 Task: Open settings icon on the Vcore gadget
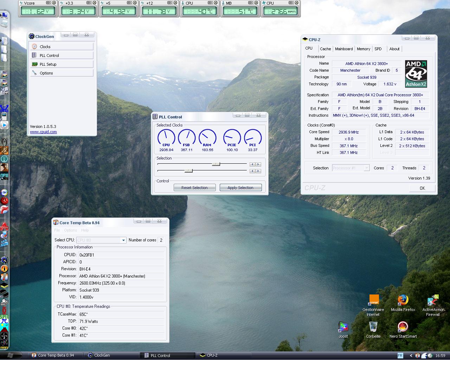click(x=49, y=3)
